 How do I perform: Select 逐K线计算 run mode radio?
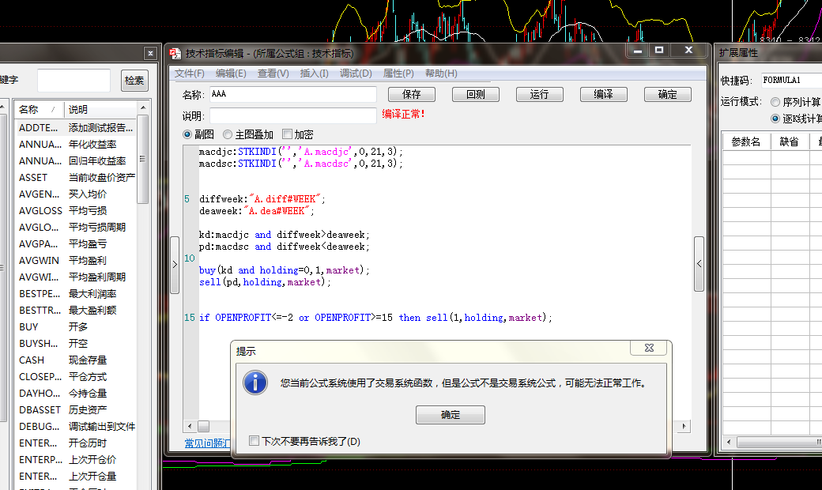click(x=775, y=119)
